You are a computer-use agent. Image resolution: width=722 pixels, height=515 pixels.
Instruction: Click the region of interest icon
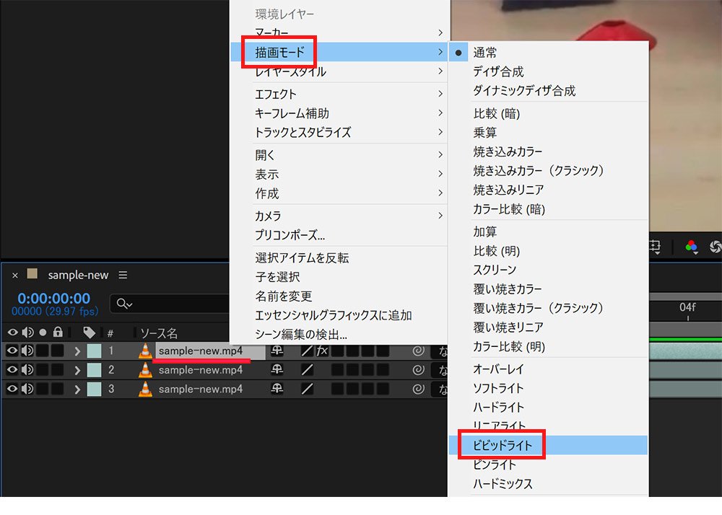coord(654,247)
